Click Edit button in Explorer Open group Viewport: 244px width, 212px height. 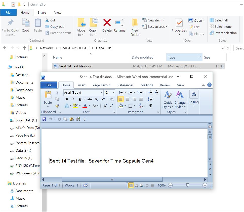(194, 27)
